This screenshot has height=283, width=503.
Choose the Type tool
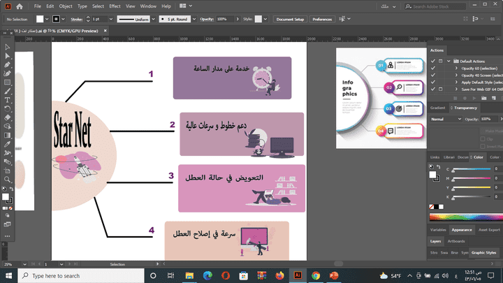point(7,100)
